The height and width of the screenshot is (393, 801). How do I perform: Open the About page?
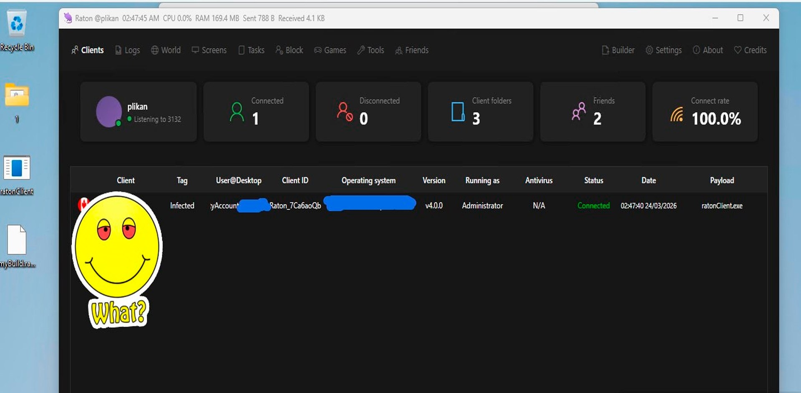[708, 50]
